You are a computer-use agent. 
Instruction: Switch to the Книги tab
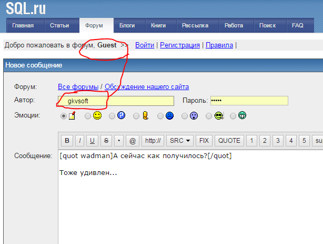[x=158, y=25]
